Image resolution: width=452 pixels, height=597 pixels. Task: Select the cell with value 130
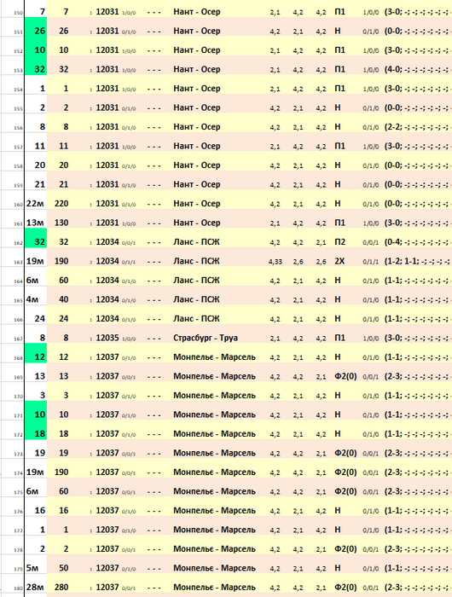(61, 223)
